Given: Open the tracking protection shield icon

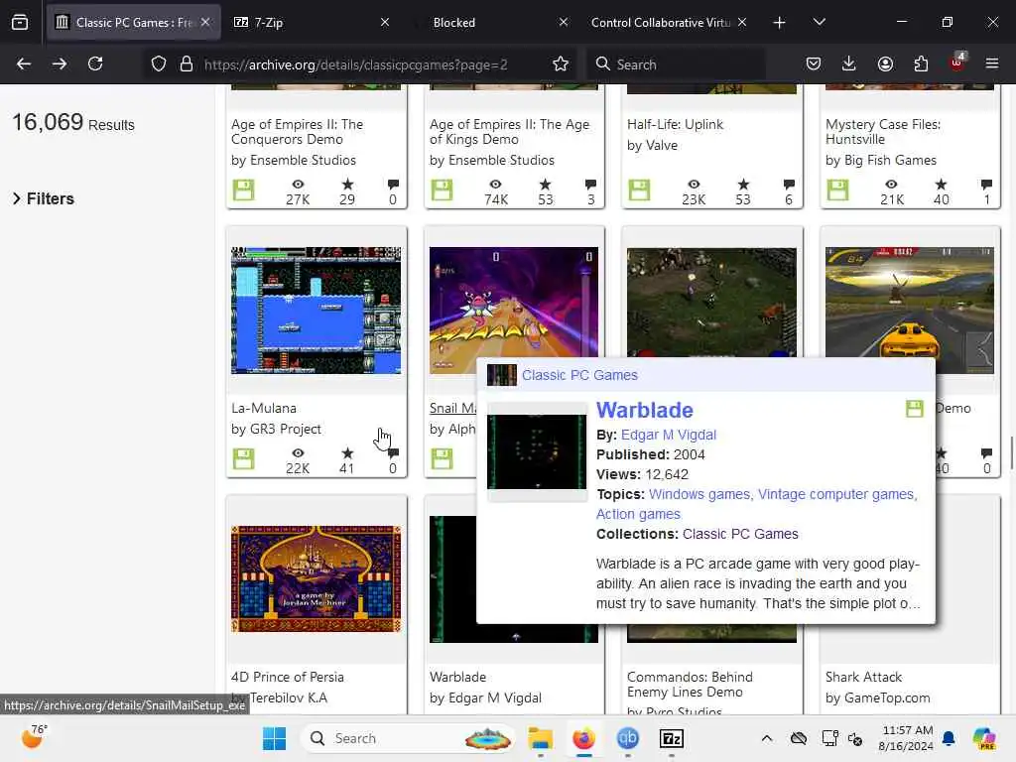Looking at the screenshot, I should click(159, 63).
